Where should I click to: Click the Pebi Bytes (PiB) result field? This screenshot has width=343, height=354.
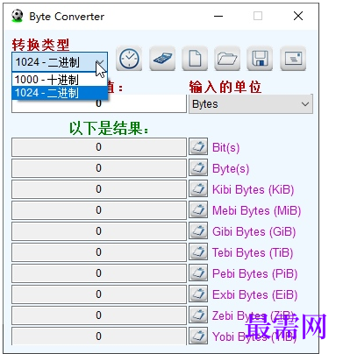pos(99,273)
